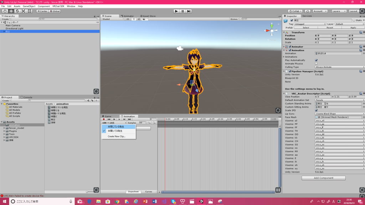Toggle the GameObject active checkbox

292,20
